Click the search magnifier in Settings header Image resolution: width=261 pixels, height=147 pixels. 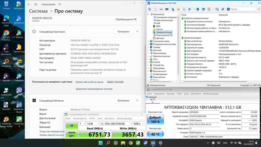(60, 4)
